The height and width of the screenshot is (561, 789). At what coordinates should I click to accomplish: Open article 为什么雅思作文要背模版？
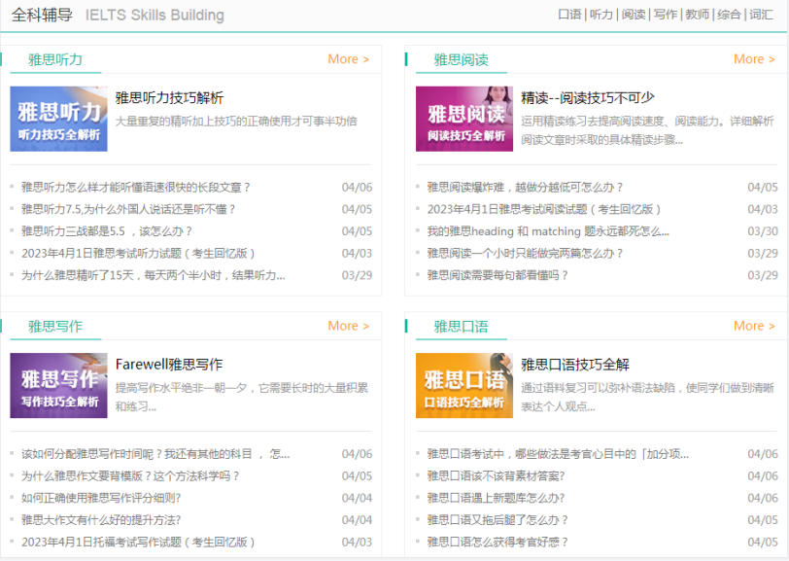[130, 476]
